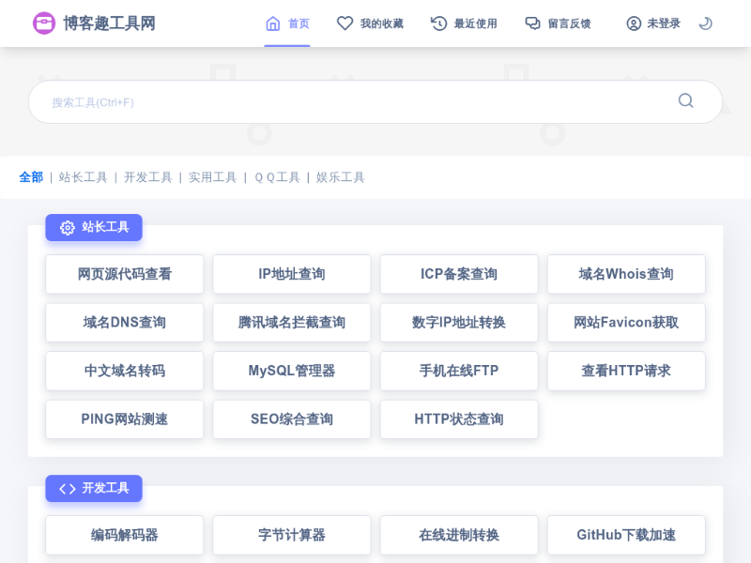Open 我的收藏 favorites via the heart icon
Viewport: 751px width, 563px height.
pyautogui.click(x=345, y=23)
